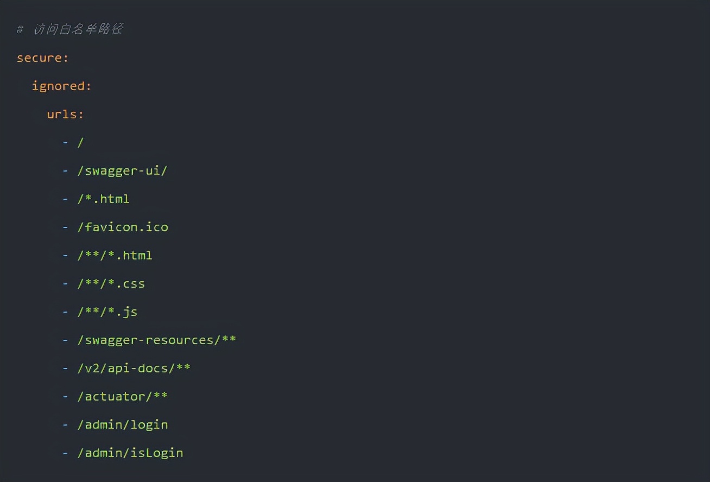Screen dimensions: 710x482
Task: Click the '/v2/api-docs/**' path
Action: pos(134,368)
